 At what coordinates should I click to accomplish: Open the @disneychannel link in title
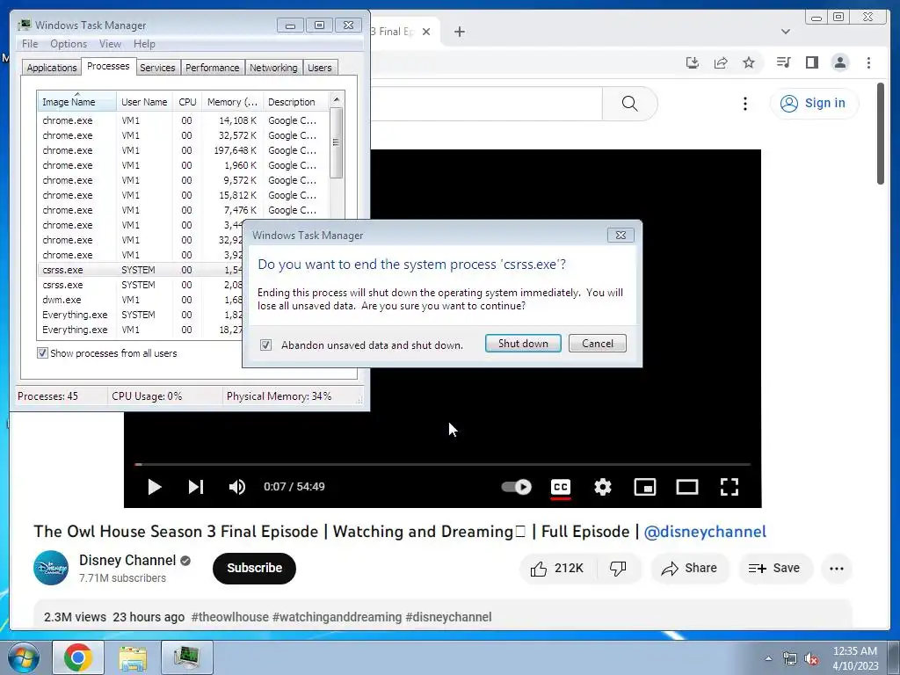click(x=705, y=532)
